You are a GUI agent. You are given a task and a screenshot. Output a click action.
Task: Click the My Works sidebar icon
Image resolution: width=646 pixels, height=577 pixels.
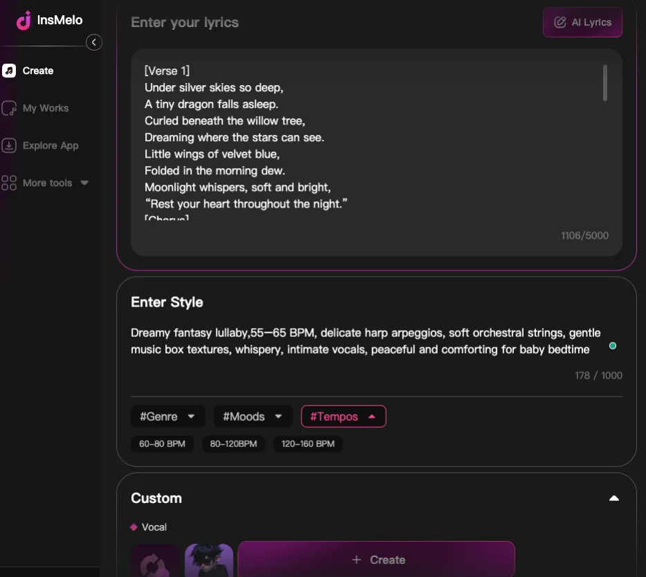pos(9,108)
